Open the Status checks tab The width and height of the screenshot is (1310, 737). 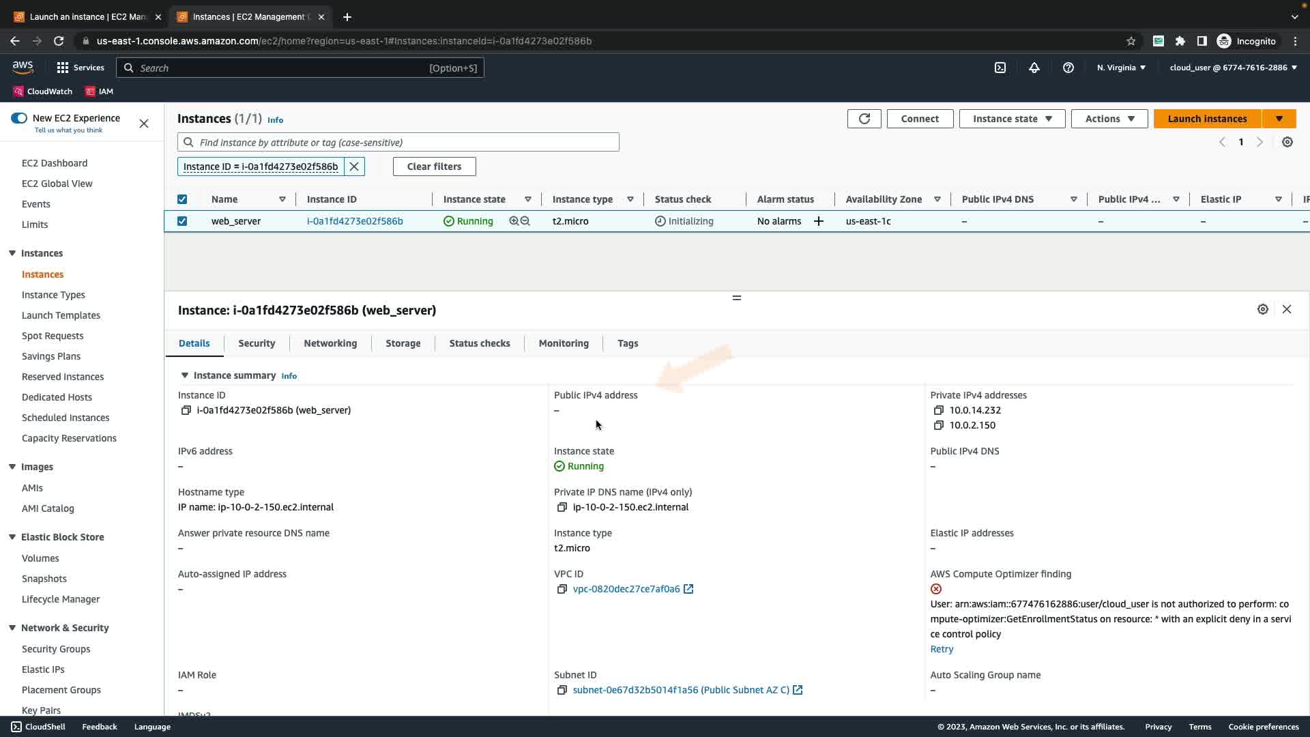pyautogui.click(x=479, y=343)
